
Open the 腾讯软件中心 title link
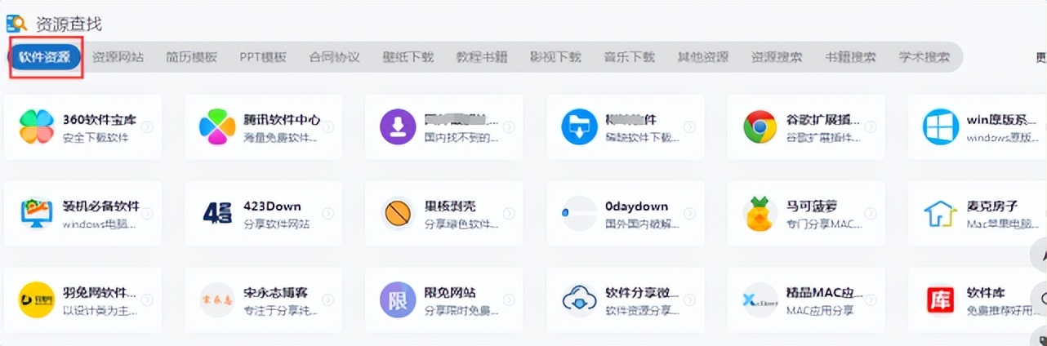pyautogui.click(x=282, y=119)
